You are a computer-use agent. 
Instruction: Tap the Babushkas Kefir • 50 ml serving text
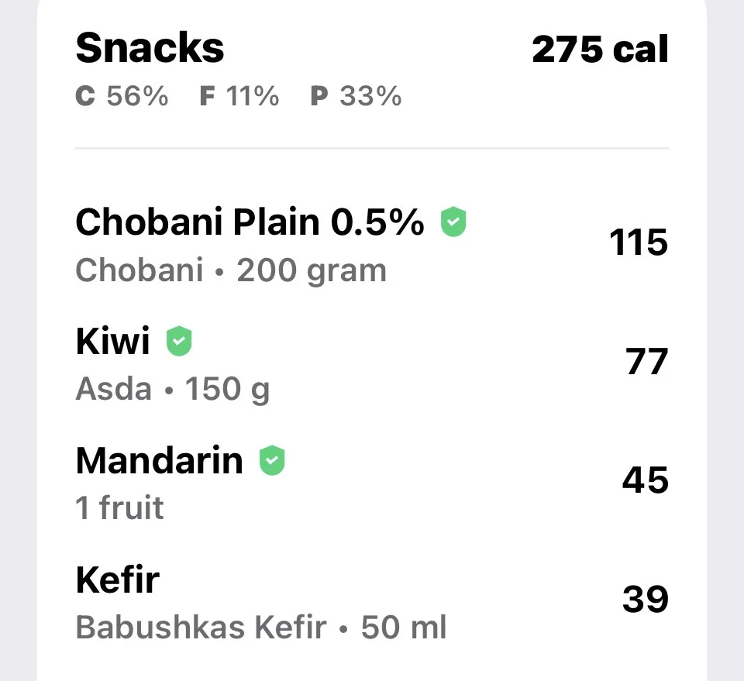[261, 627]
